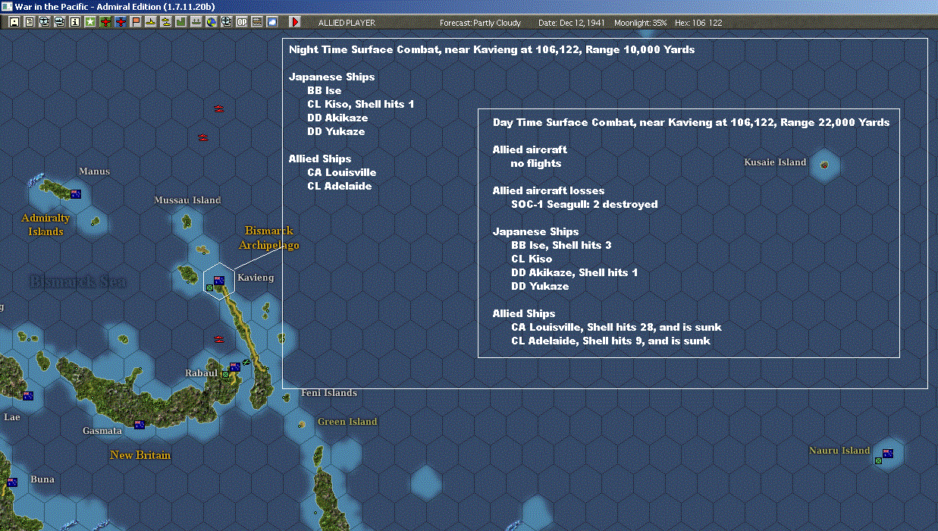938x531 pixels.
Task: Select the Buna base flag icon
Action: coord(12,482)
